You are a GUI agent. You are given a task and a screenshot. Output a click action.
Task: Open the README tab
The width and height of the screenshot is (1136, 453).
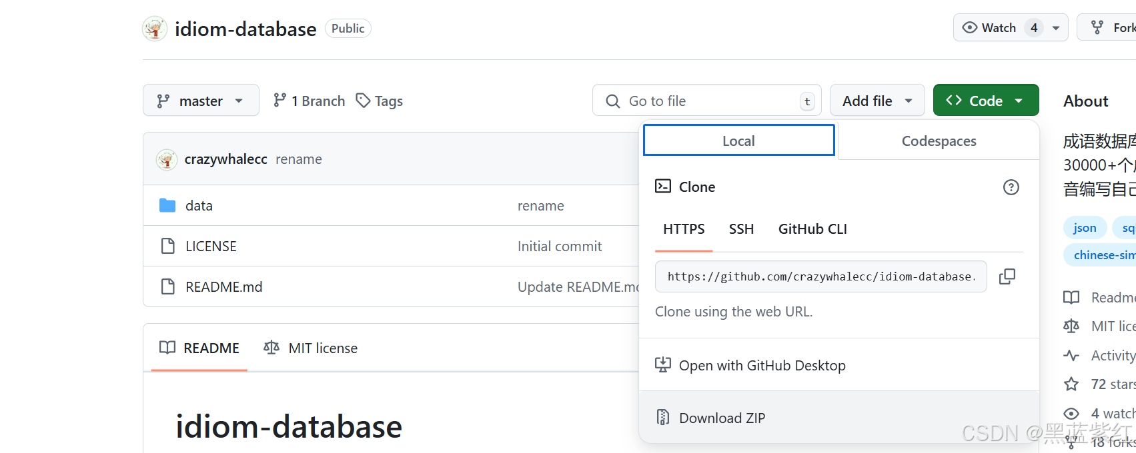tap(199, 348)
